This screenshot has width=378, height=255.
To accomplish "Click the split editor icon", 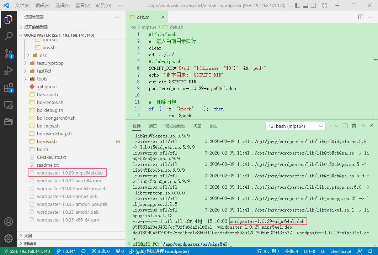I will [361, 17].
